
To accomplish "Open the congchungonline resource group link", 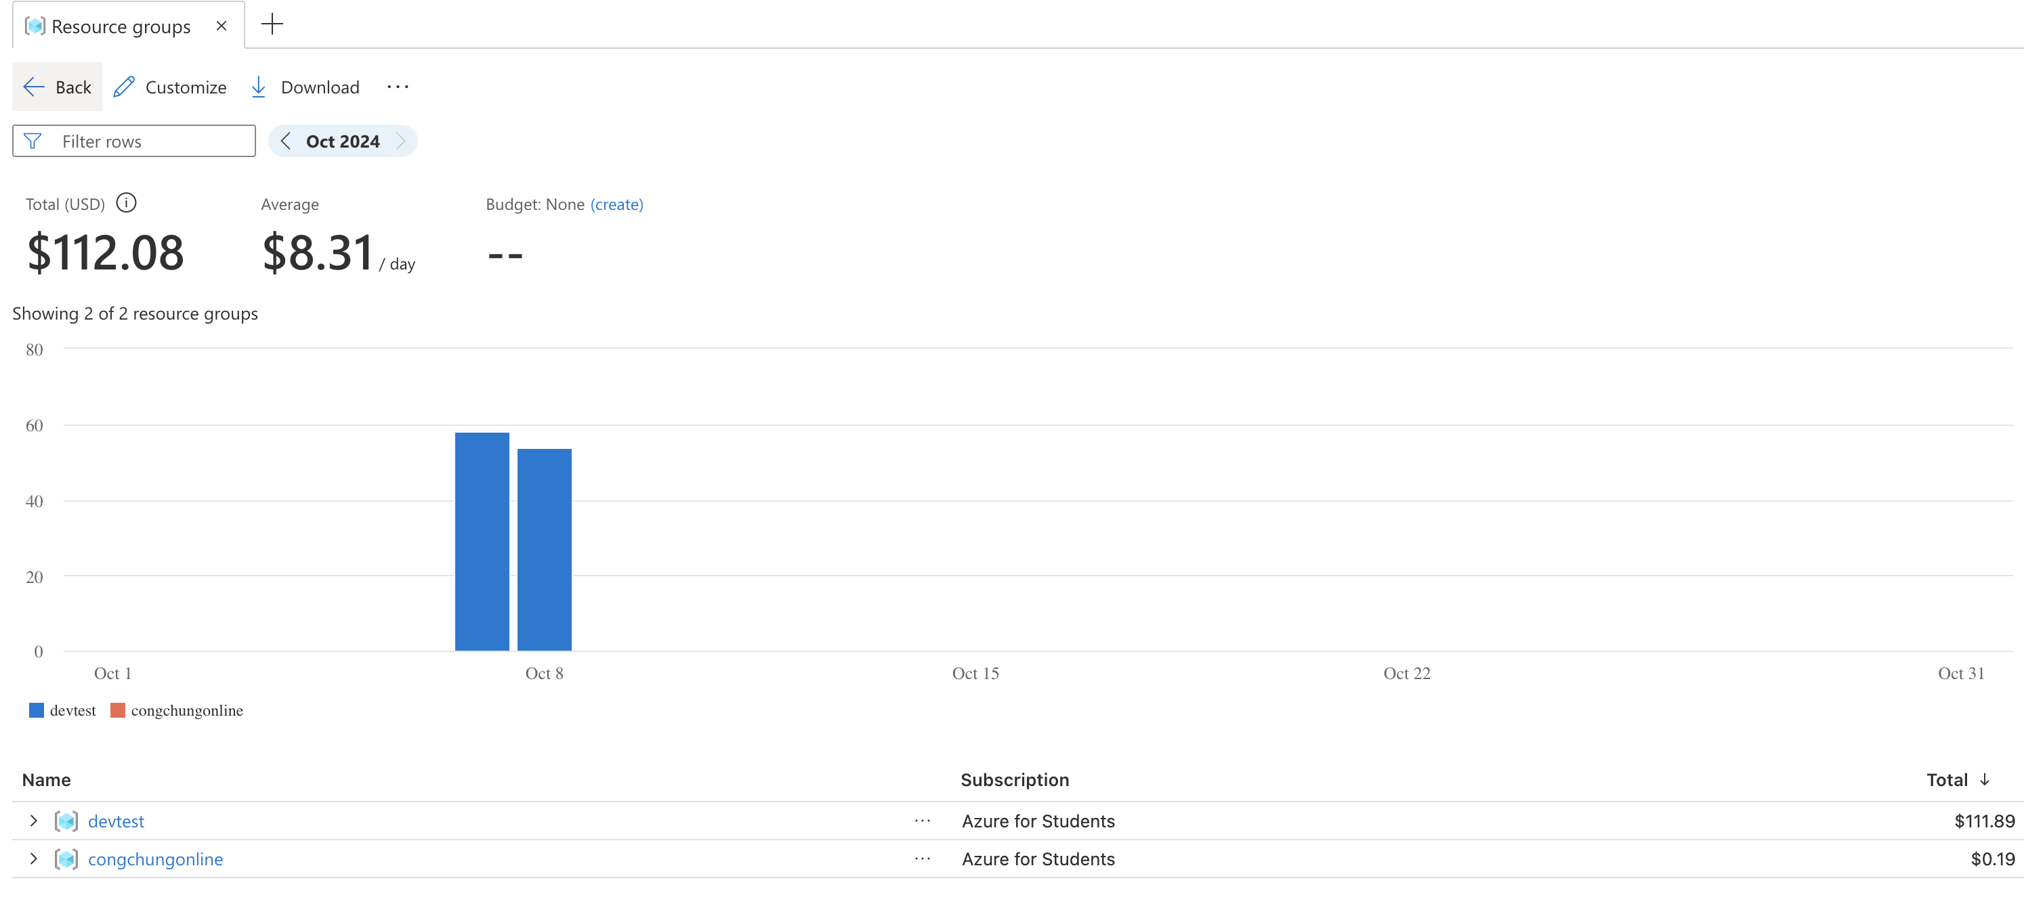I will 156,859.
